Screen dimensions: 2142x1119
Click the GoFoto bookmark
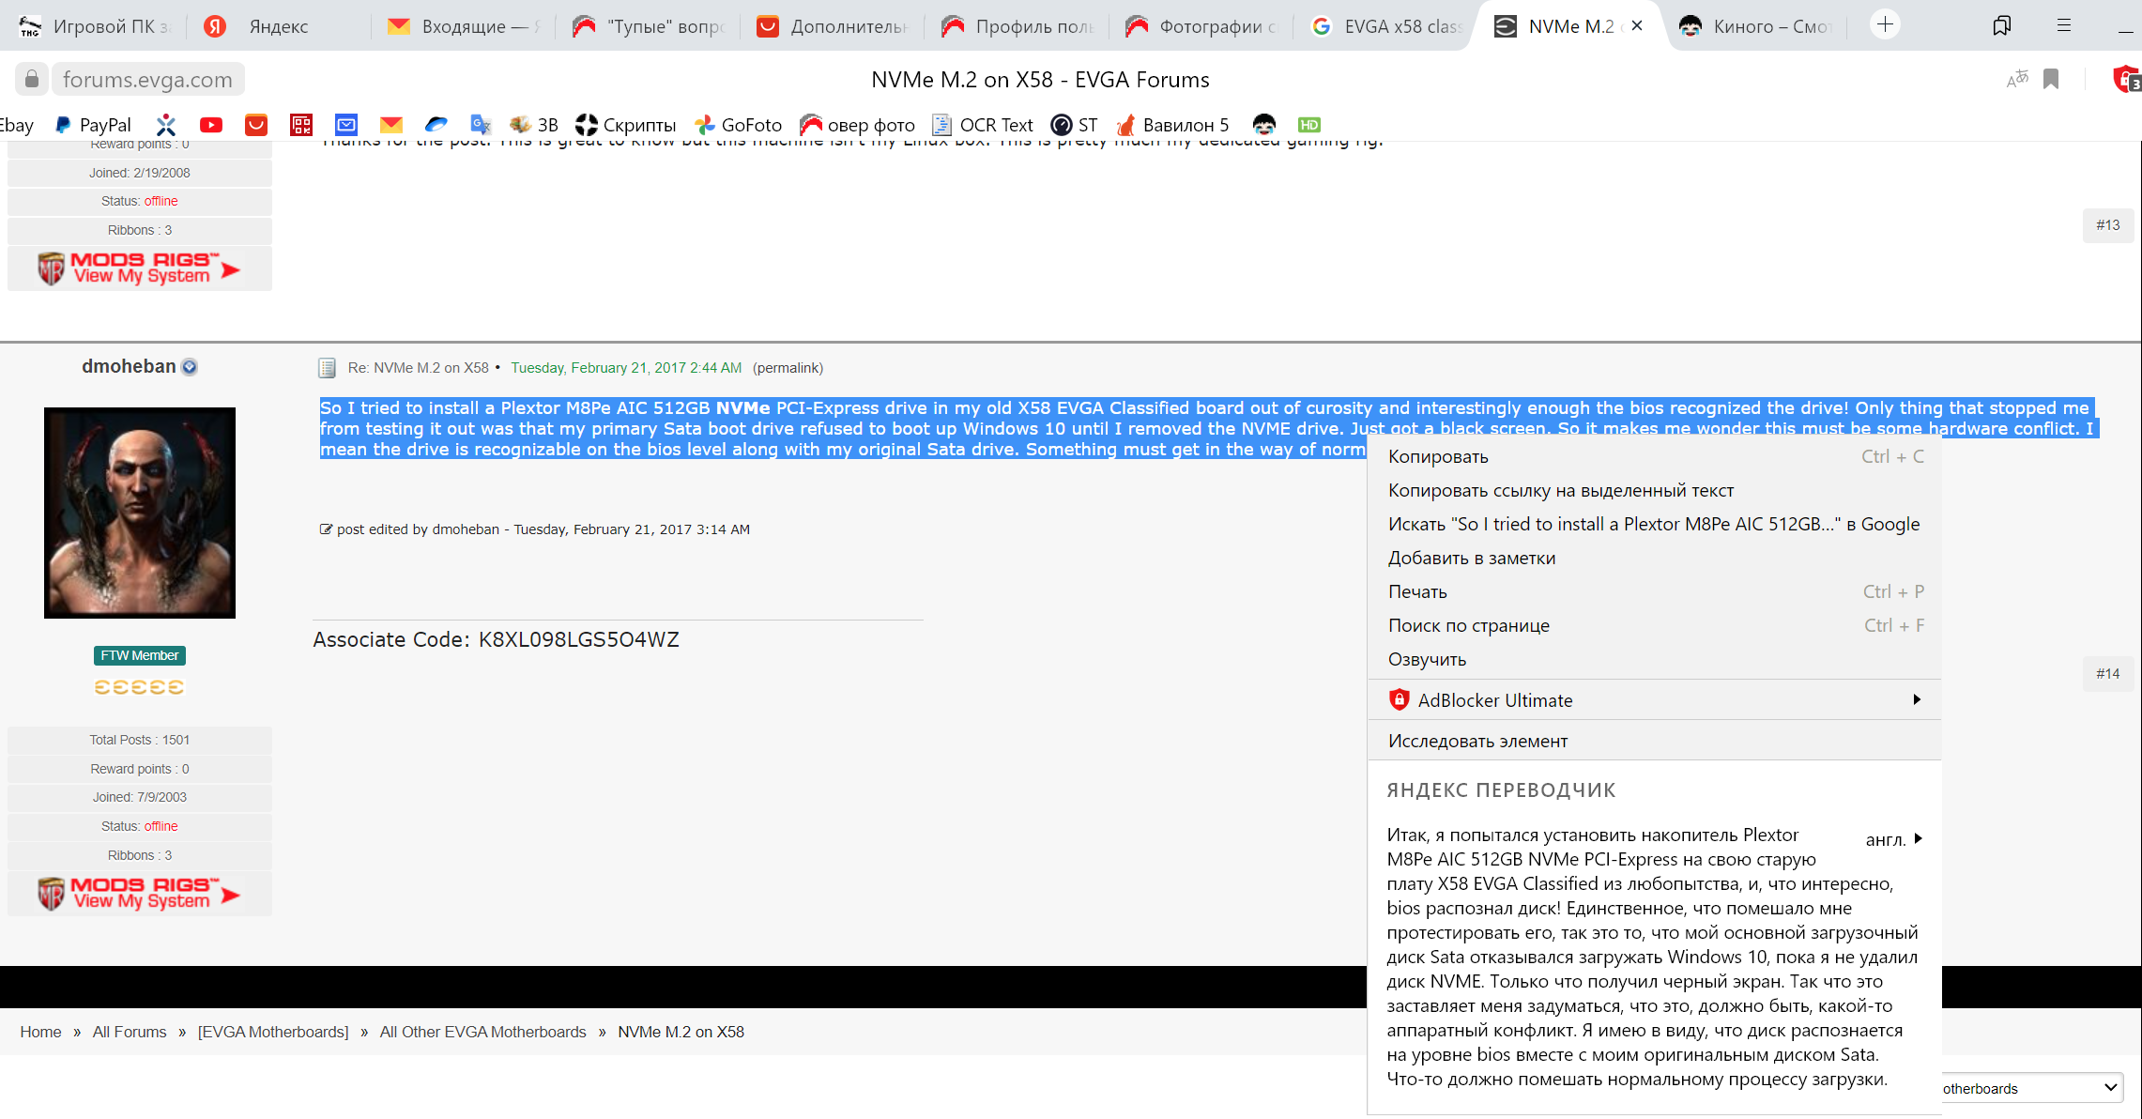(x=738, y=125)
